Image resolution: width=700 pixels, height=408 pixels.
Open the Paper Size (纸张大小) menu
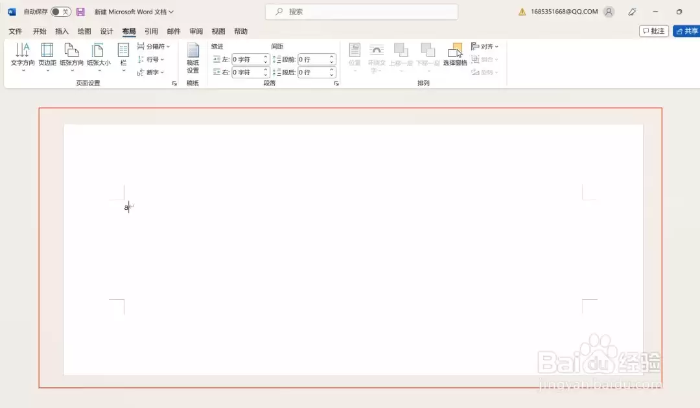[99, 56]
